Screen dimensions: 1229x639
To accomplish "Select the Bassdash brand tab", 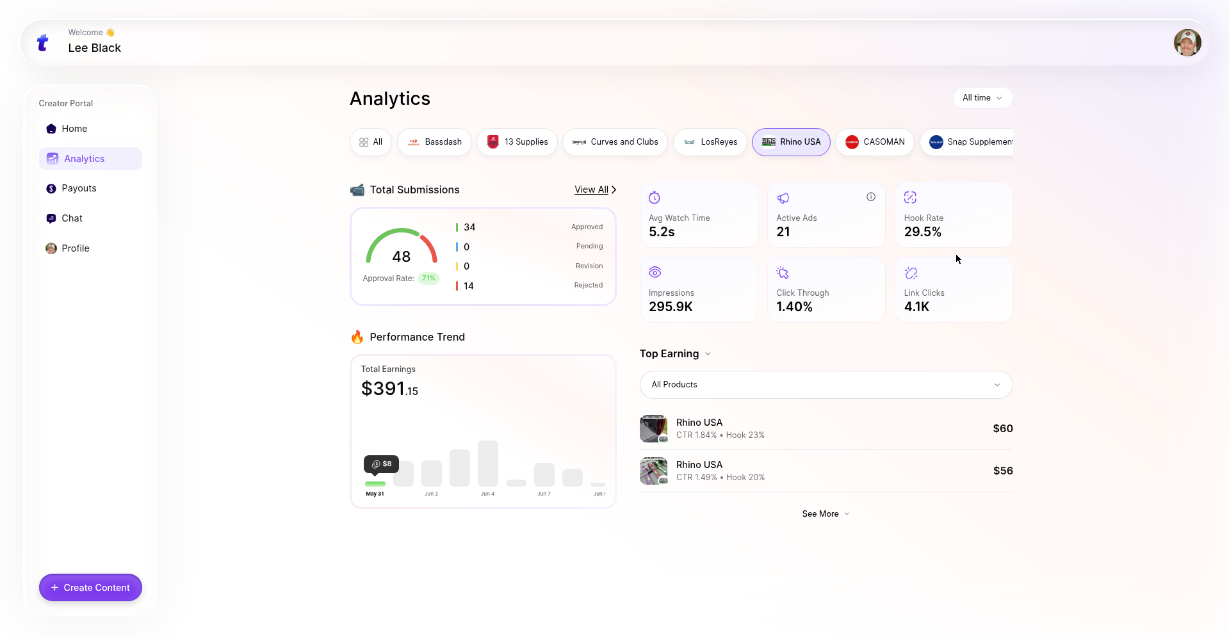I will click(434, 142).
